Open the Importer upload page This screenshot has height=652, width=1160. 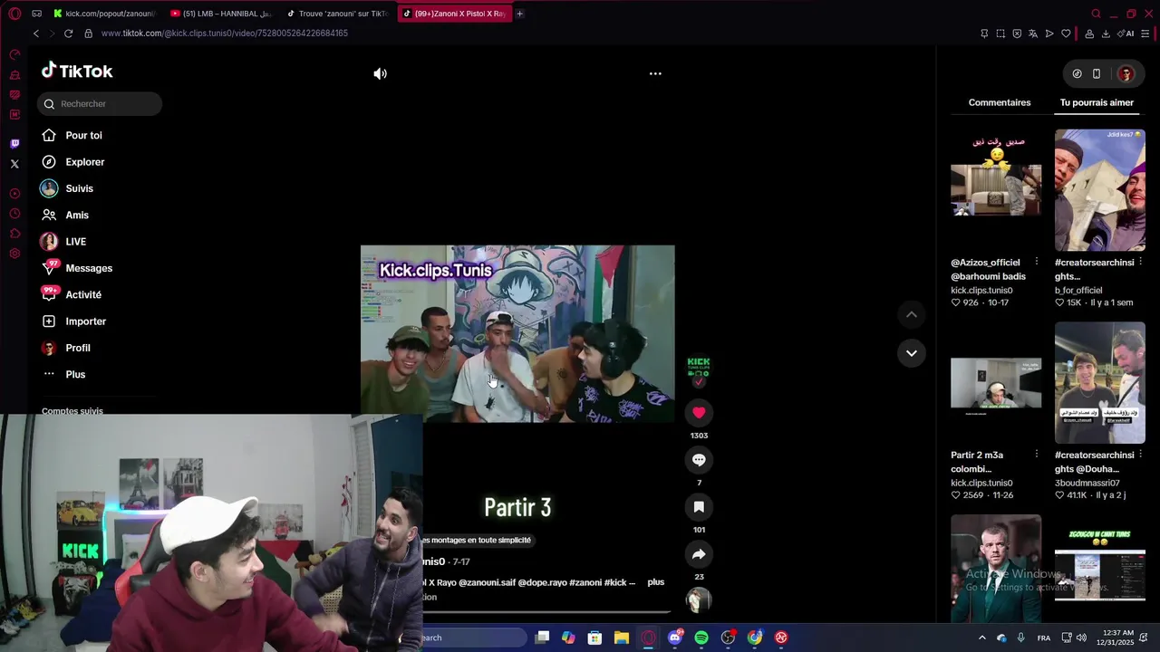coord(85,321)
